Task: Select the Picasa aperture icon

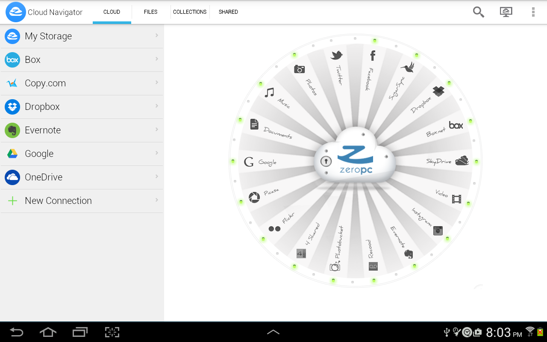Action: (x=254, y=198)
